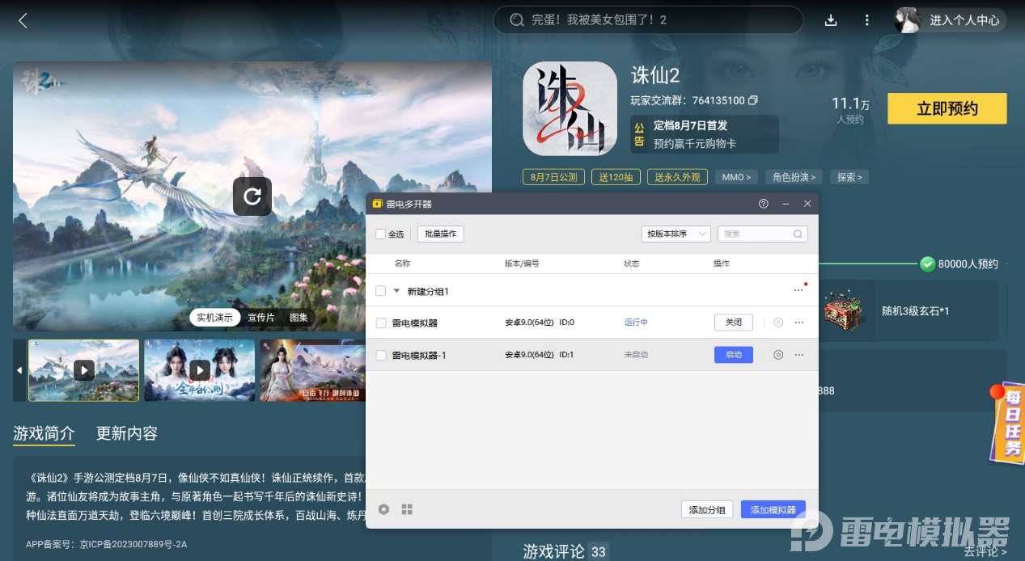This screenshot has width=1025, height=561.
Task: Collapse the 新建分组1 group
Action: pos(396,291)
